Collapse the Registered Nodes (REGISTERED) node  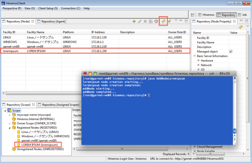tap(10, 128)
